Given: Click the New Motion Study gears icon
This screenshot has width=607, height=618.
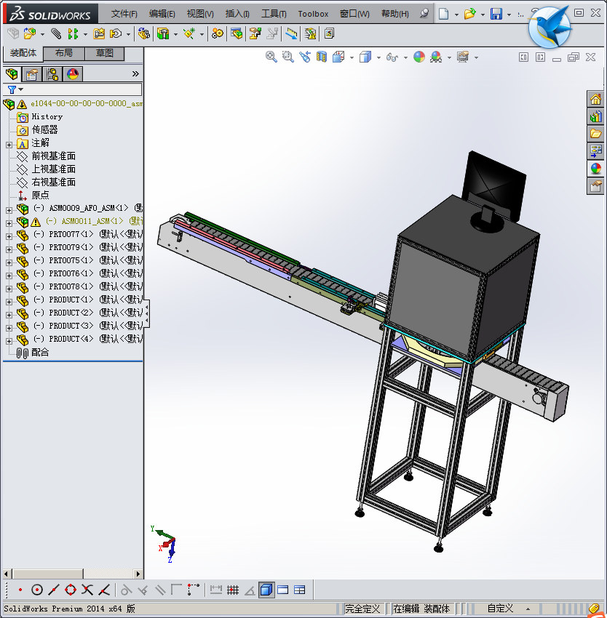Looking at the screenshot, I should (217, 34).
